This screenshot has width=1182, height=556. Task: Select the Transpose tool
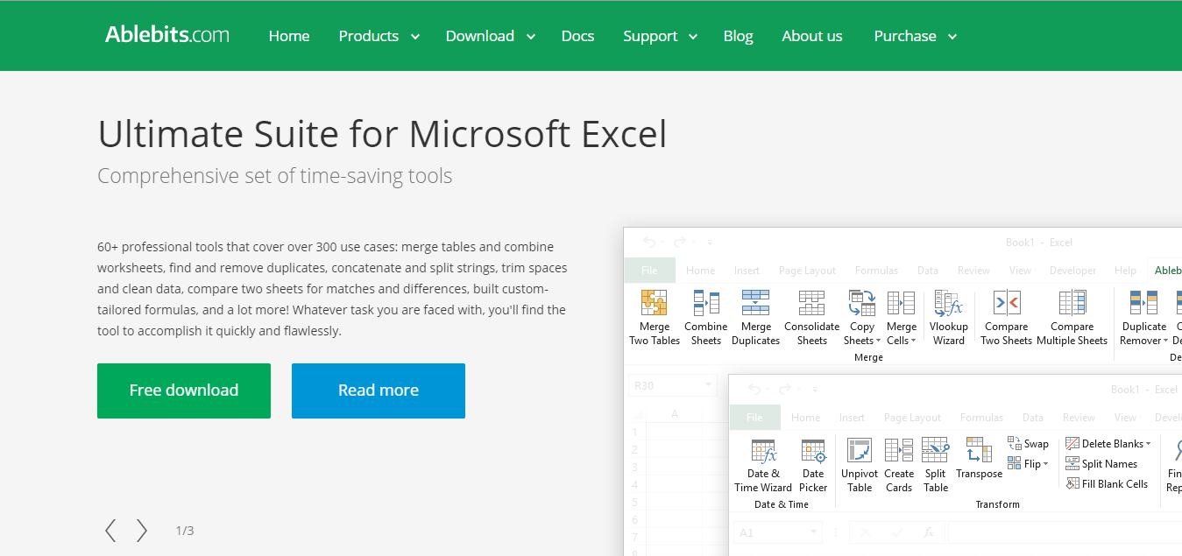979,464
